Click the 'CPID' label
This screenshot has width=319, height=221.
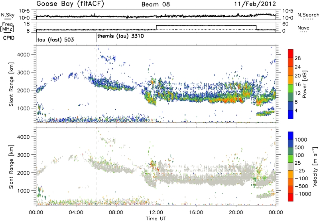click(x=9, y=38)
